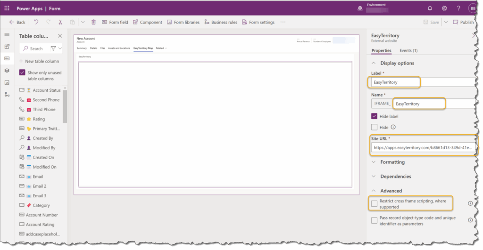
Task: Click the Save button
Action: [431, 22]
